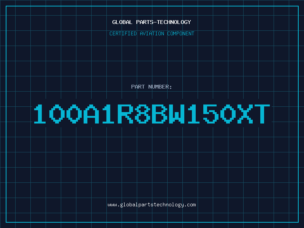Screen dimensions: 304x228
Task: Click the GLOBAL word in the header
Action: click(x=122, y=22)
